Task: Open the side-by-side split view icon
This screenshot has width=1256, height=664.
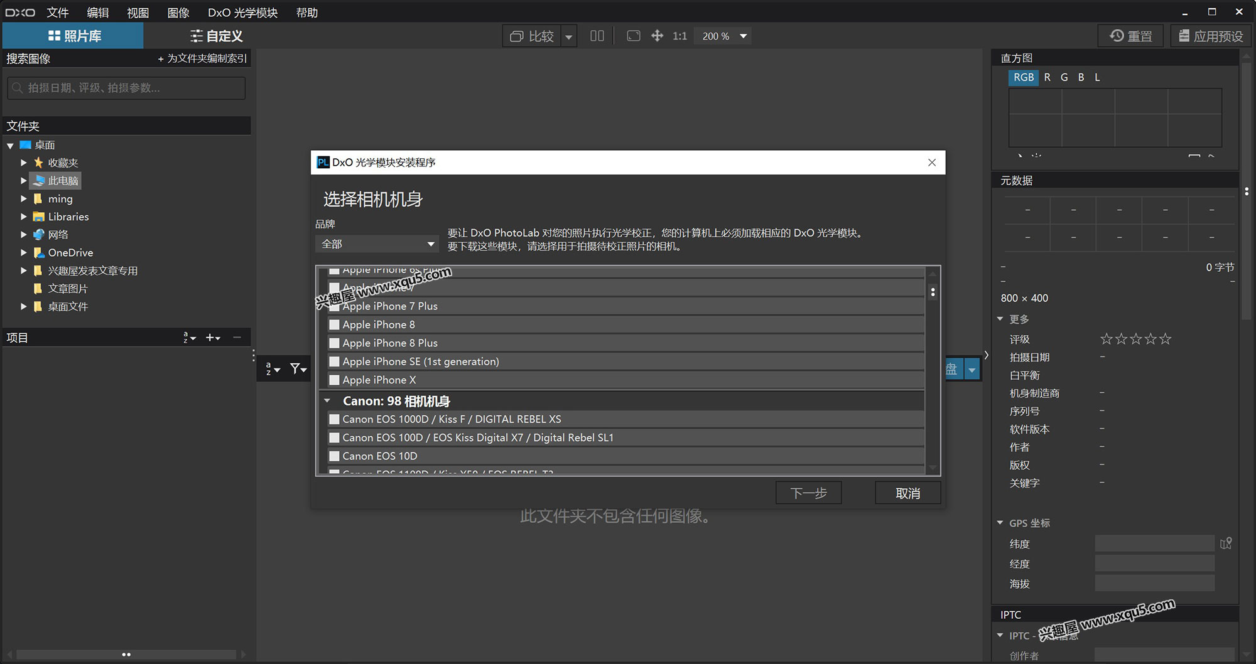Action: pos(597,36)
